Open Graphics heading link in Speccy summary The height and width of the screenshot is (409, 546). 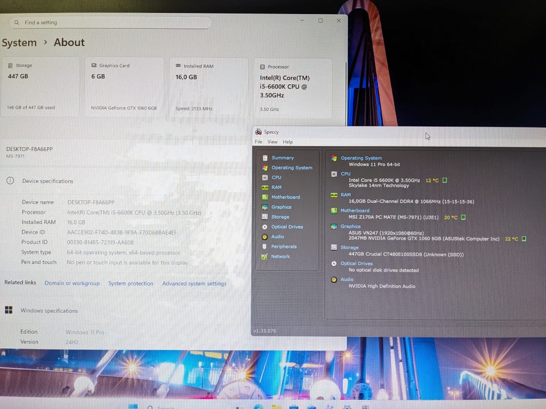[x=350, y=227]
